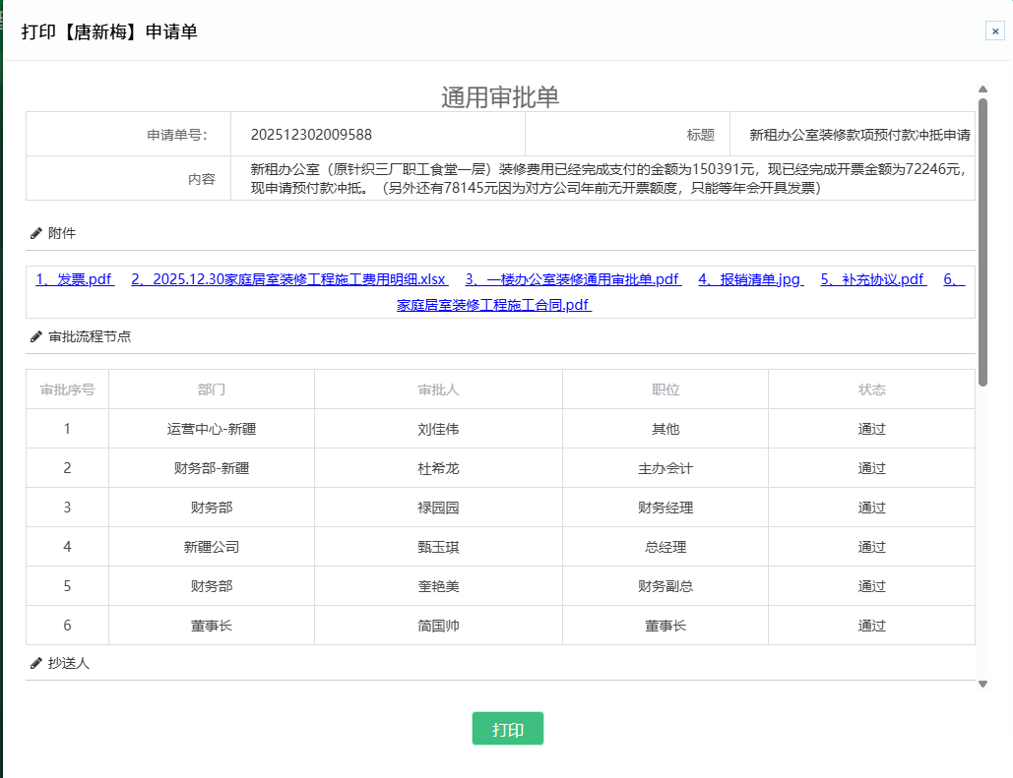Open the 报销清单.jpg attachment
Screen dimensions: 1013x778
coord(750,279)
